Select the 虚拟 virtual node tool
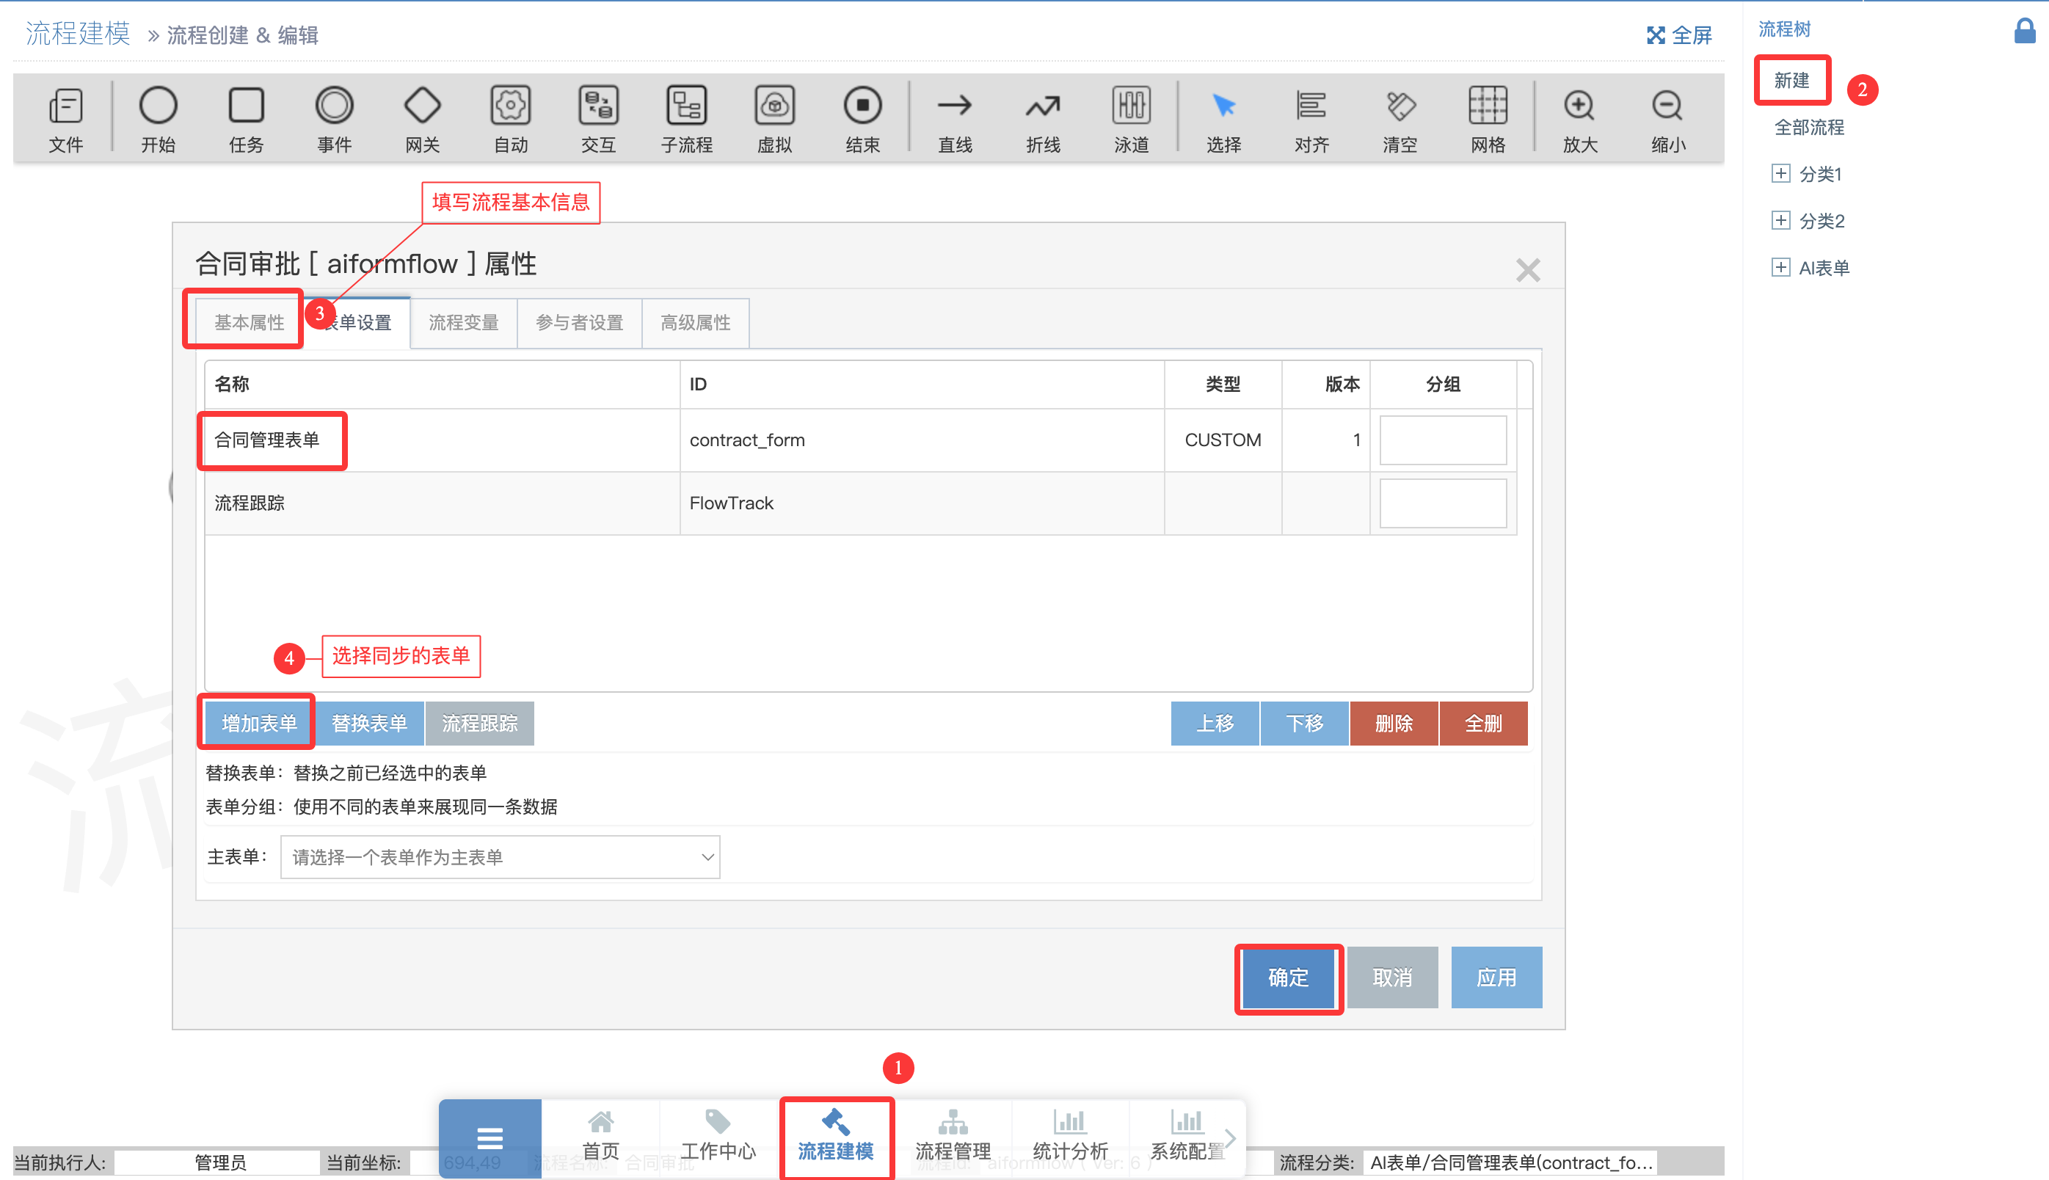Image resolution: width=2049 pixels, height=1180 pixels. tap(775, 120)
